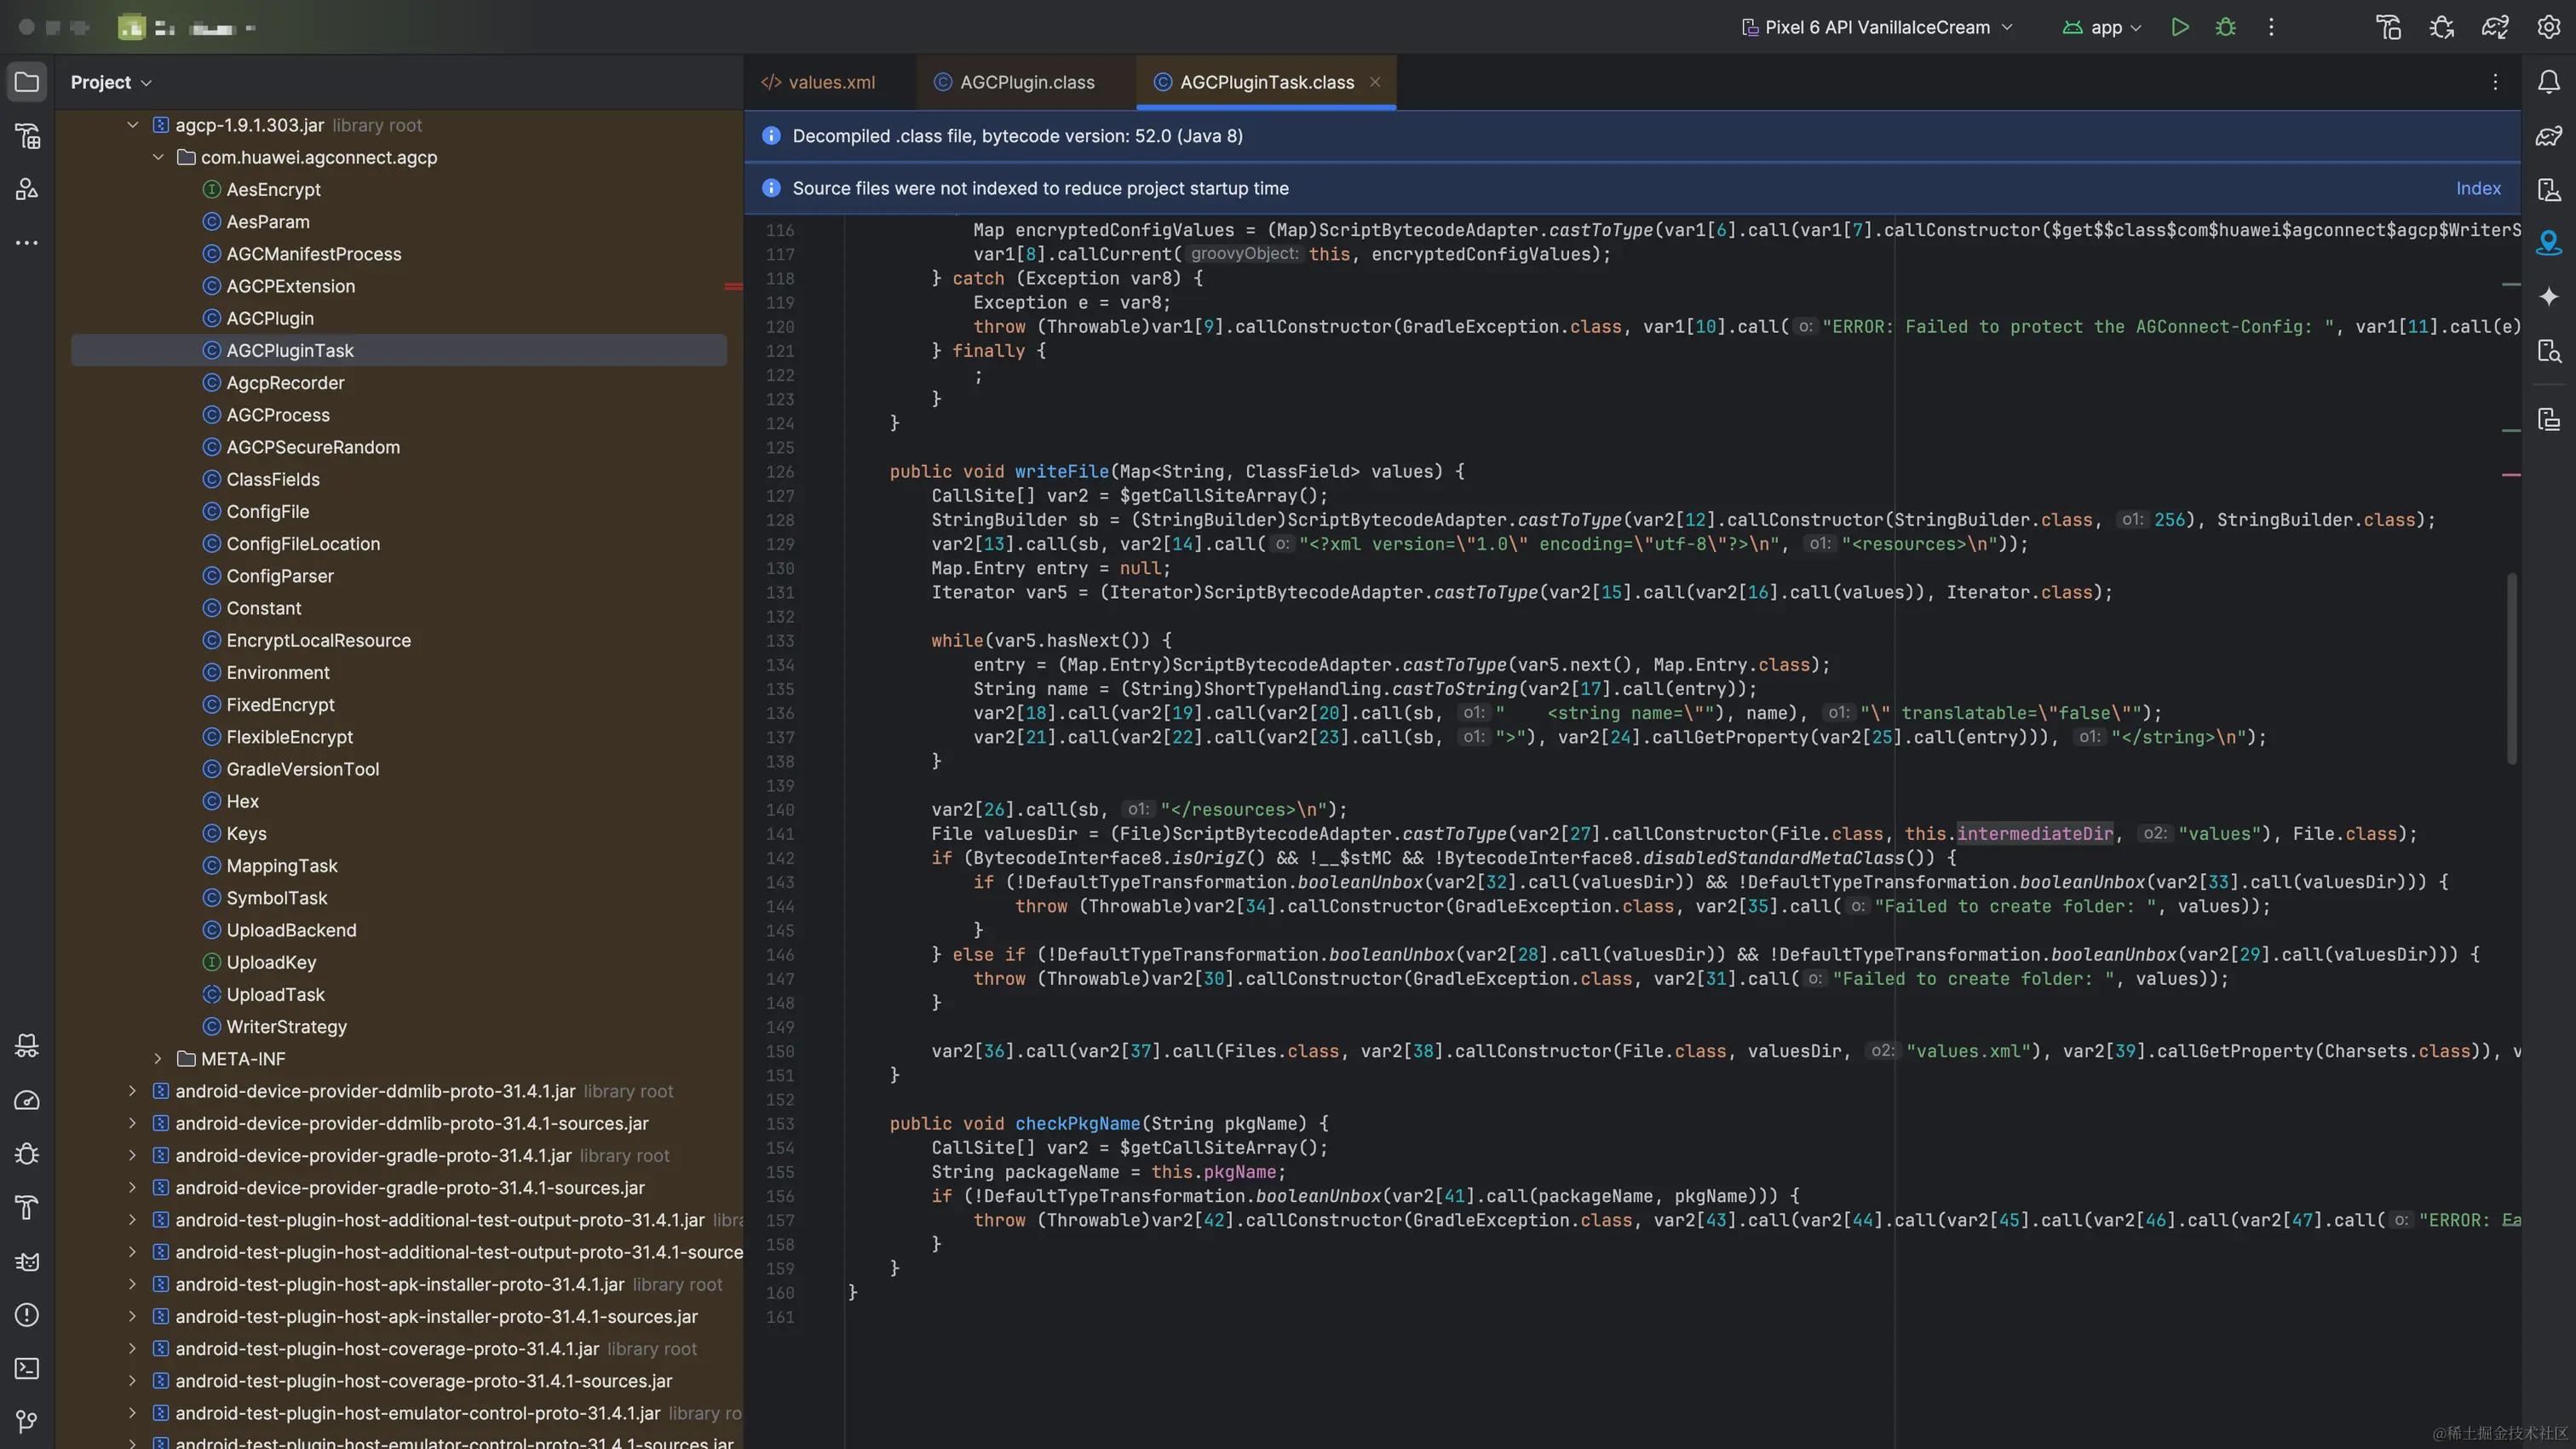Viewport: 2576px width, 1449px height.
Task: Click the Index link in banner
Action: pyautogui.click(x=2477, y=188)
